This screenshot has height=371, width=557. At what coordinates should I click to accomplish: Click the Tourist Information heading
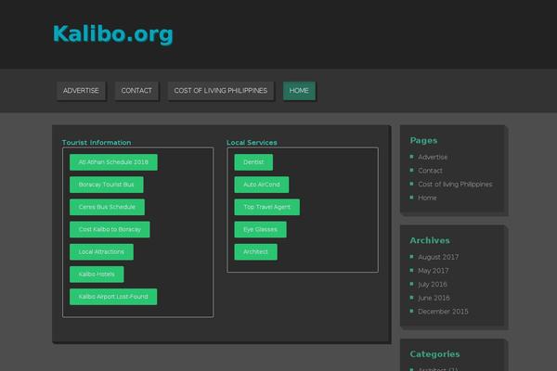click(97, 142)
